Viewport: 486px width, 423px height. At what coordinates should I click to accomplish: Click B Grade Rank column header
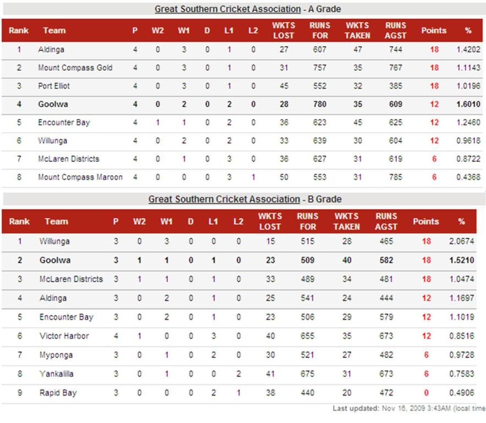click(19, 221)
